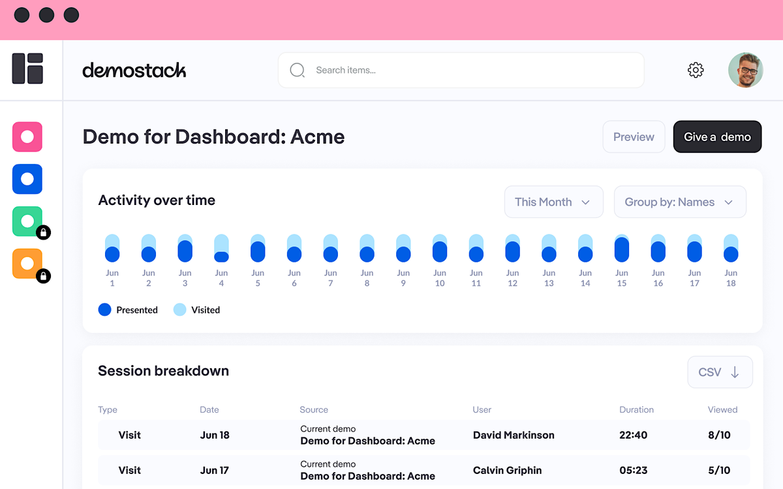This screenshot has height=489, width=783.
Task: Select the Jun 12 activity bar
Action: (513, 249)
